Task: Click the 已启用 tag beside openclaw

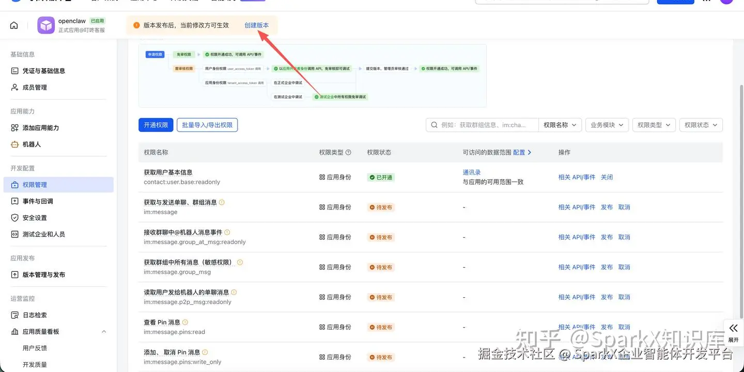Action: click(97, 21)
